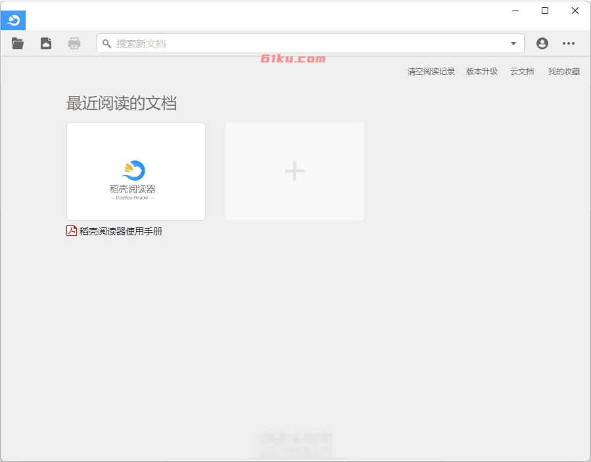Click the plus card to add a document
Viewport: 591px width, 462px height.
[x=295, y=171]
